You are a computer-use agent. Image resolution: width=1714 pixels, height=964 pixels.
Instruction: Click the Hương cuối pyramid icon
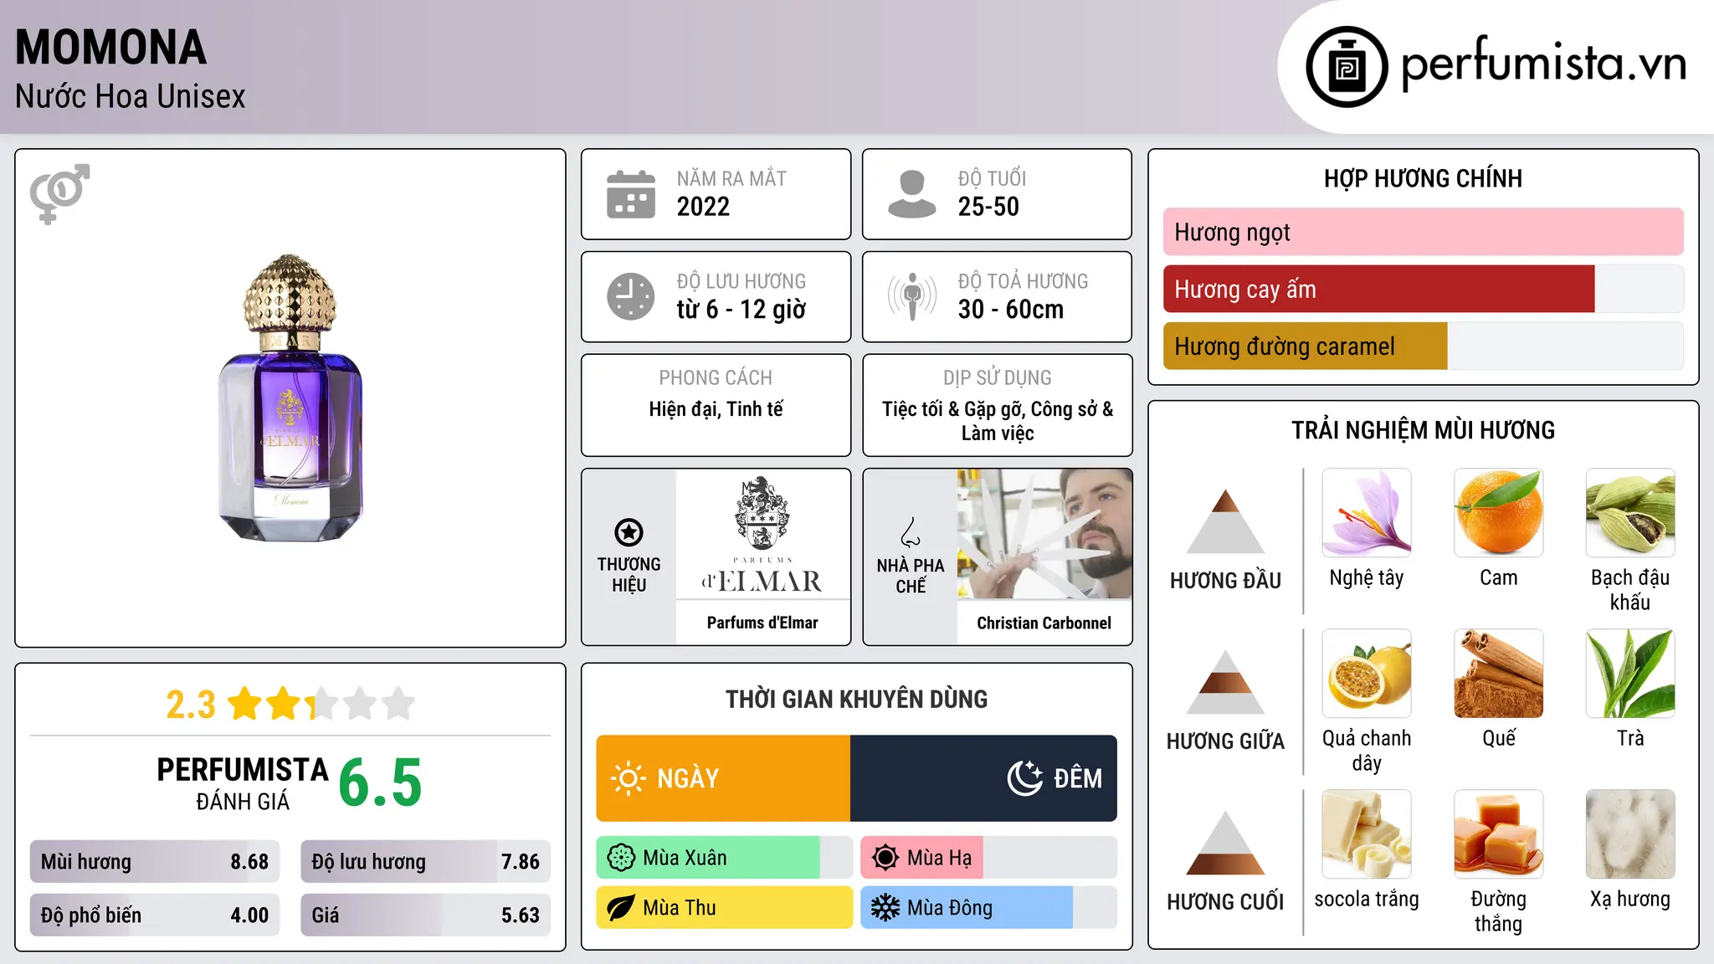(1225, 843)
